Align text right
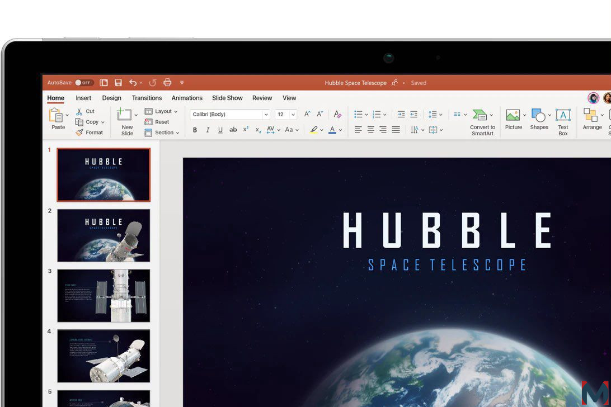Image resolution: width=611 pixels, height=407 pixels. point(383,130)
